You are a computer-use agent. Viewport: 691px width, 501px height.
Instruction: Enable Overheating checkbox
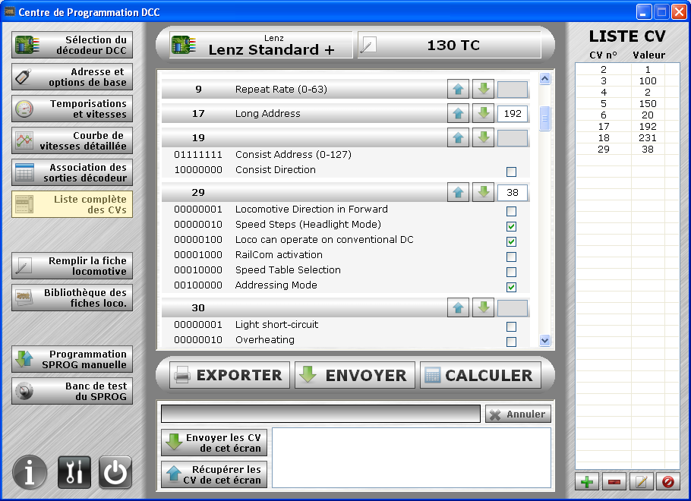pyautogui.click(x=511, y=342)
